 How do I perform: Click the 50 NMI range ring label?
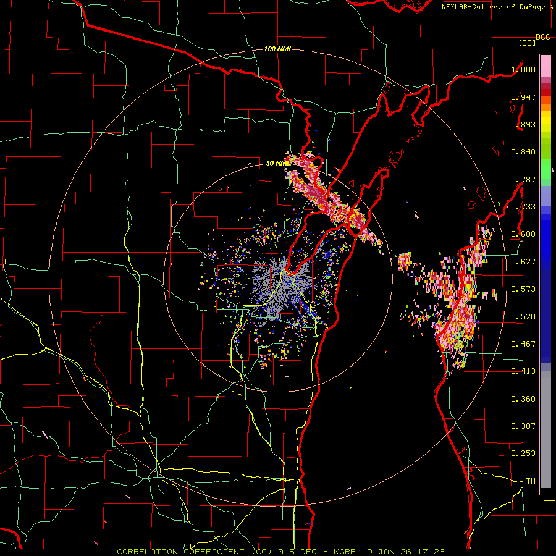277,163
